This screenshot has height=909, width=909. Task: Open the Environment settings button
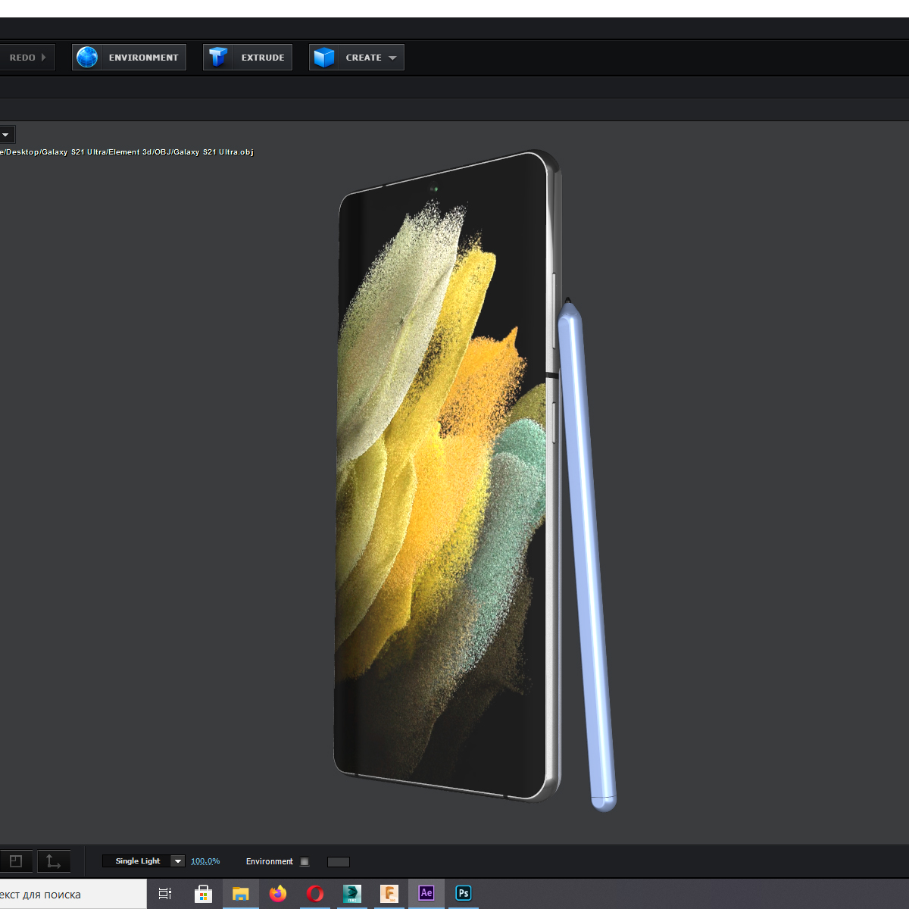[129, 58]
